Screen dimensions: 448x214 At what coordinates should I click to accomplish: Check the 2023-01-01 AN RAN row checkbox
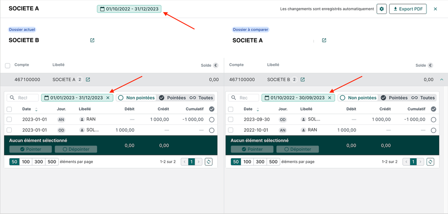tap(9, 120)
